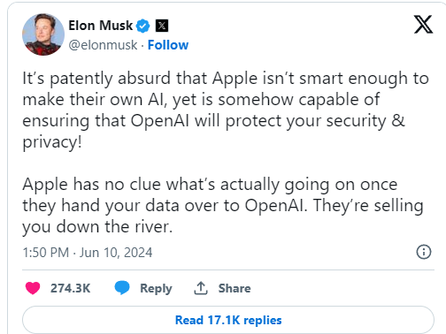Open the circled info icon

click(424, 252)
